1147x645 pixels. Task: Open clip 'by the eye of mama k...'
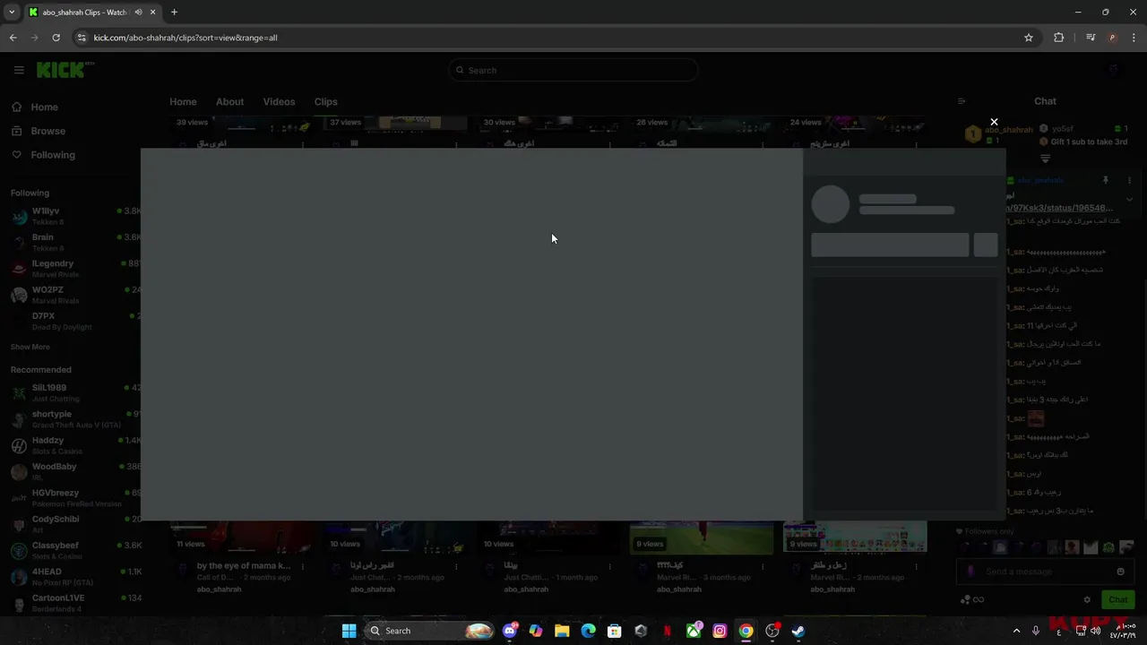coord(244,566)
